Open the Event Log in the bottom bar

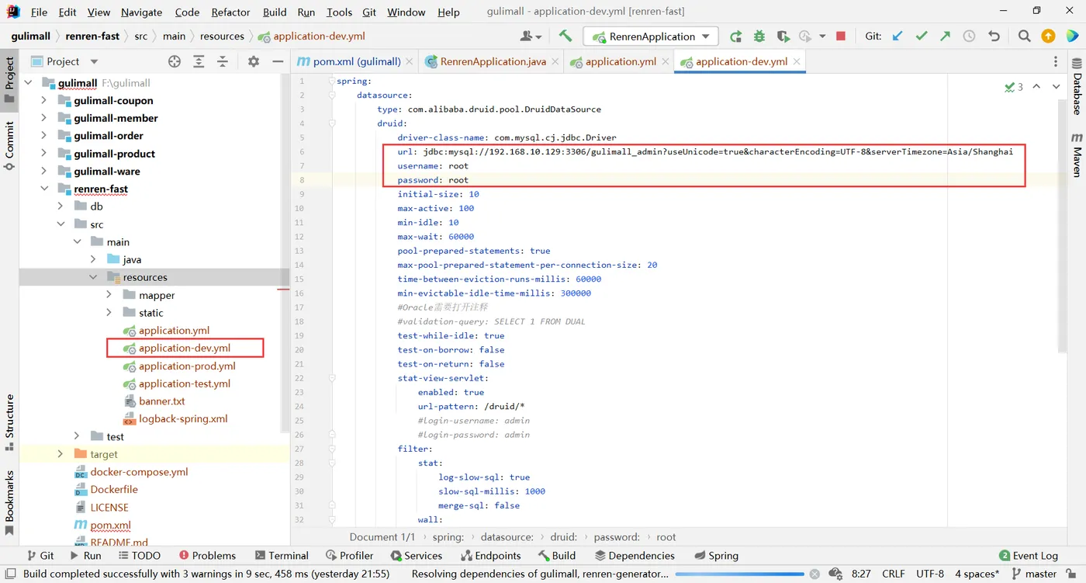1029,556
